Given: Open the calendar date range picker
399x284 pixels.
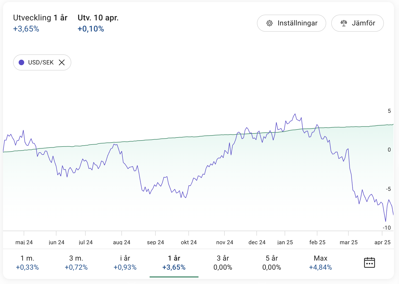Looking at the screenshot, I should point(369,263).
